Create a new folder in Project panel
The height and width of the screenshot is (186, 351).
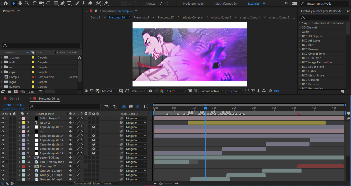pos(9,91)
